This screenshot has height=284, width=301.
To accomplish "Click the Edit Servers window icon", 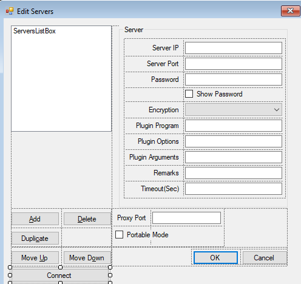I will coord(10,12).
